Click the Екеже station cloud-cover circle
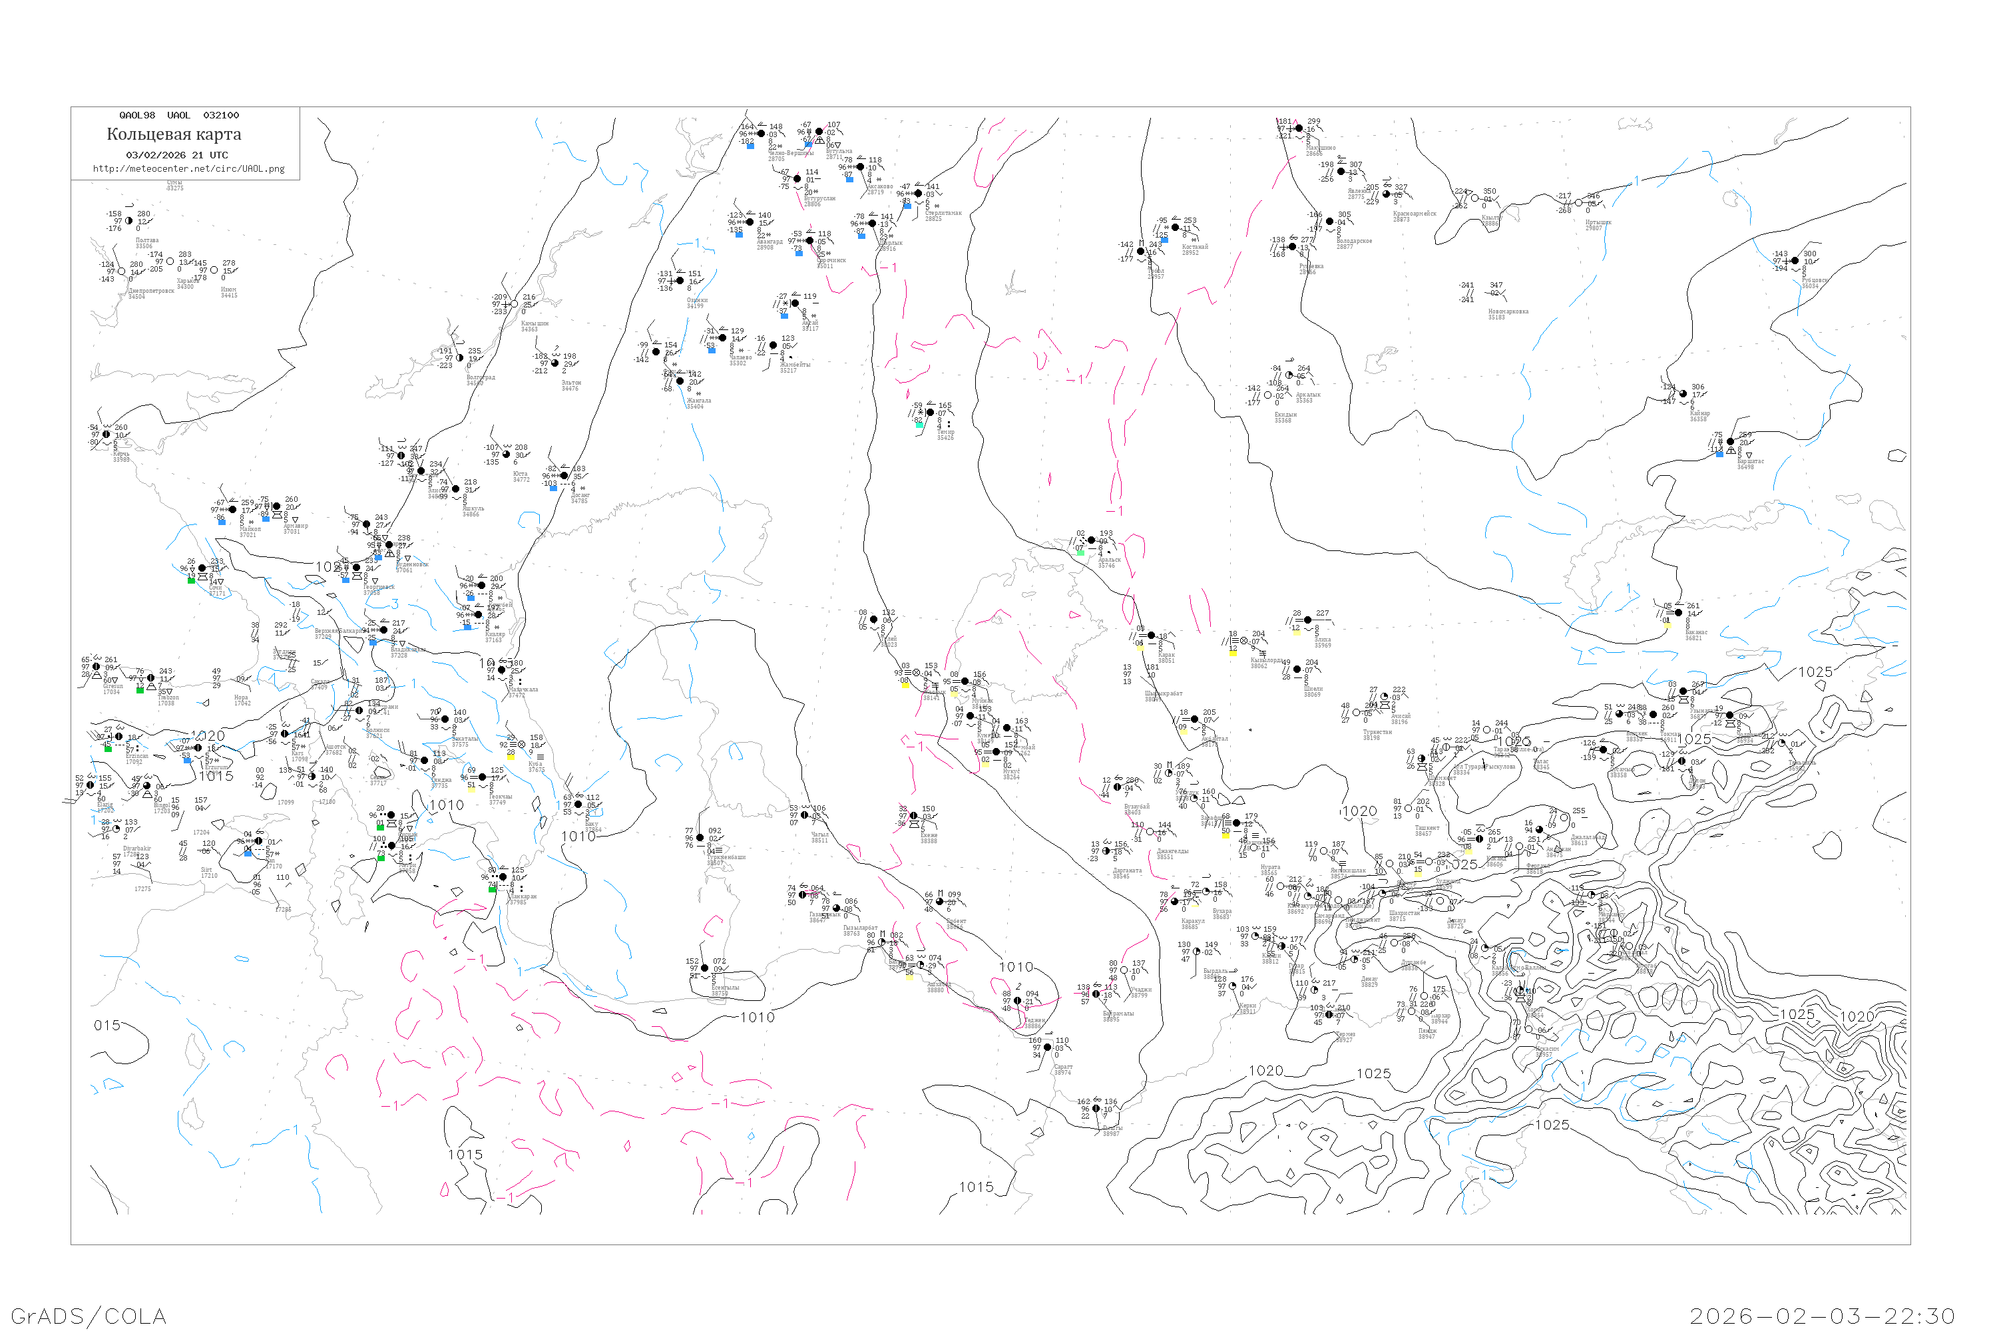Screen dimensions: 1997x1331 (x=913, y=817)
